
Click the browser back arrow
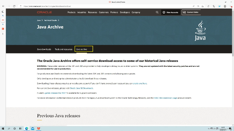[x=3, y=6]
